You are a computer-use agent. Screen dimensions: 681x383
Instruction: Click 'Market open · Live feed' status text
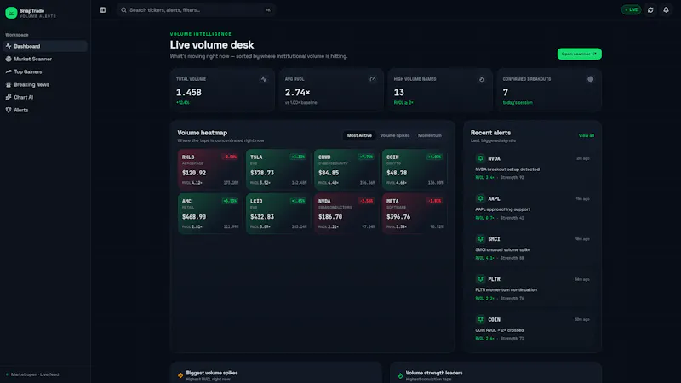pyautogui.click(x=35, y=374)
